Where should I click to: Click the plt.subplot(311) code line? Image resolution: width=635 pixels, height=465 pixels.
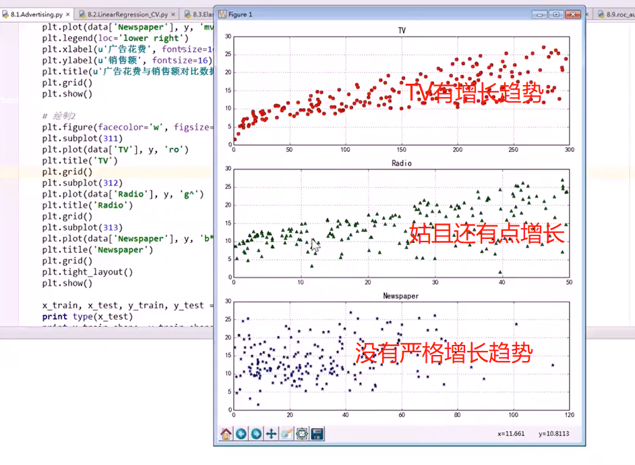82,138
